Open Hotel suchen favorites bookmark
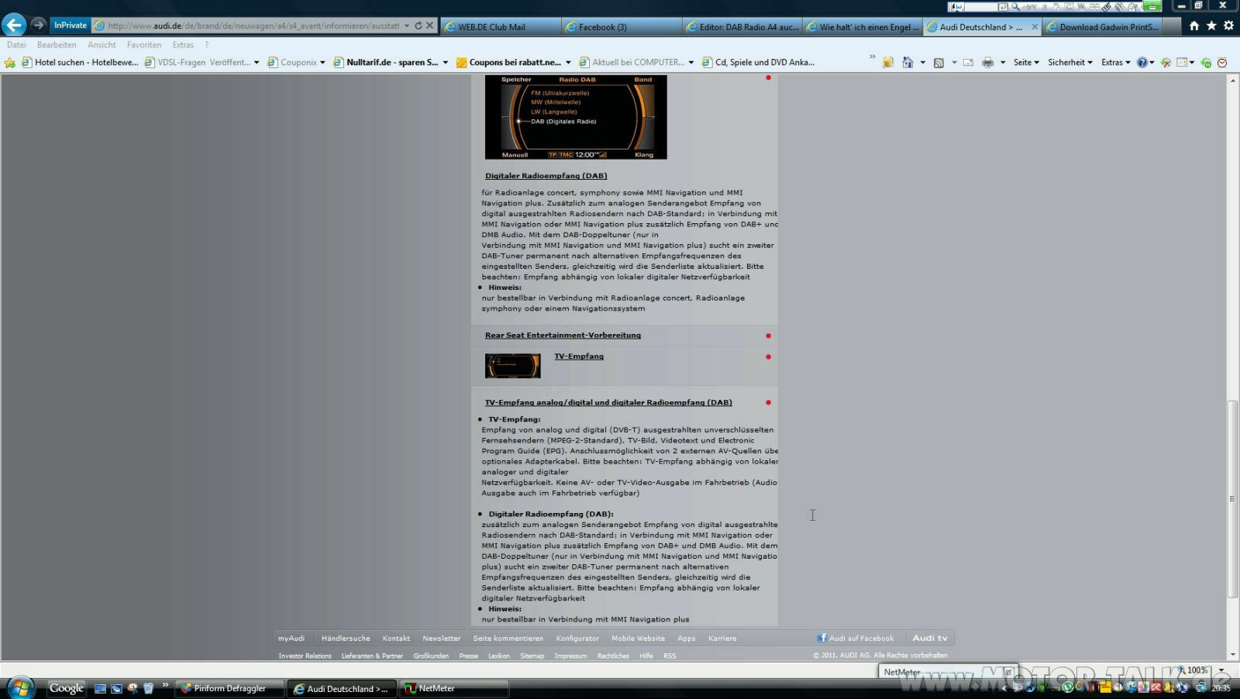Viewport: 1240px width, 699px height. (x=80, y=62)
